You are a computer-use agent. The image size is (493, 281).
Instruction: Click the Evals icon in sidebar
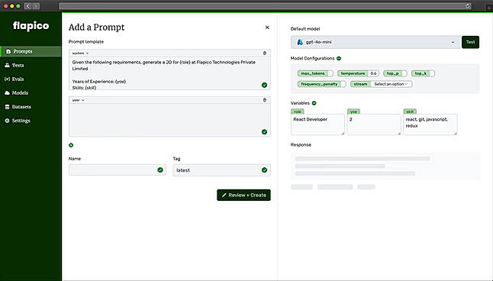tap(7, 79)
